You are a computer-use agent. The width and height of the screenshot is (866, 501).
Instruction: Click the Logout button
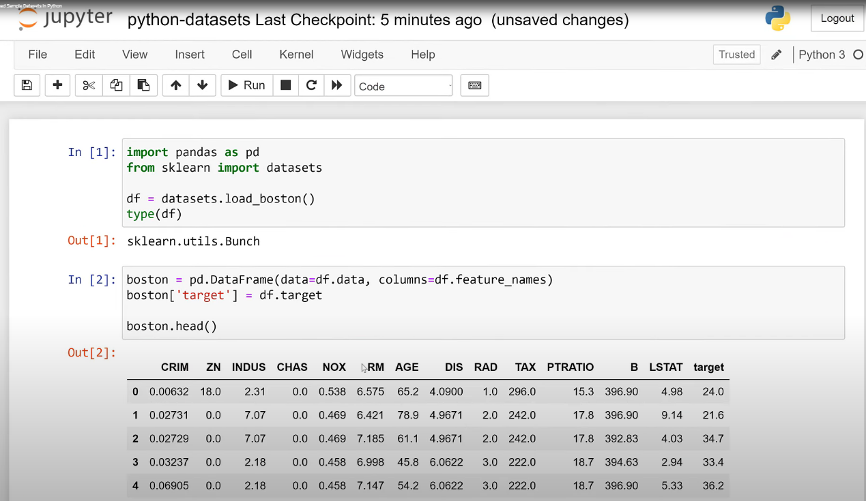[837, 18]
